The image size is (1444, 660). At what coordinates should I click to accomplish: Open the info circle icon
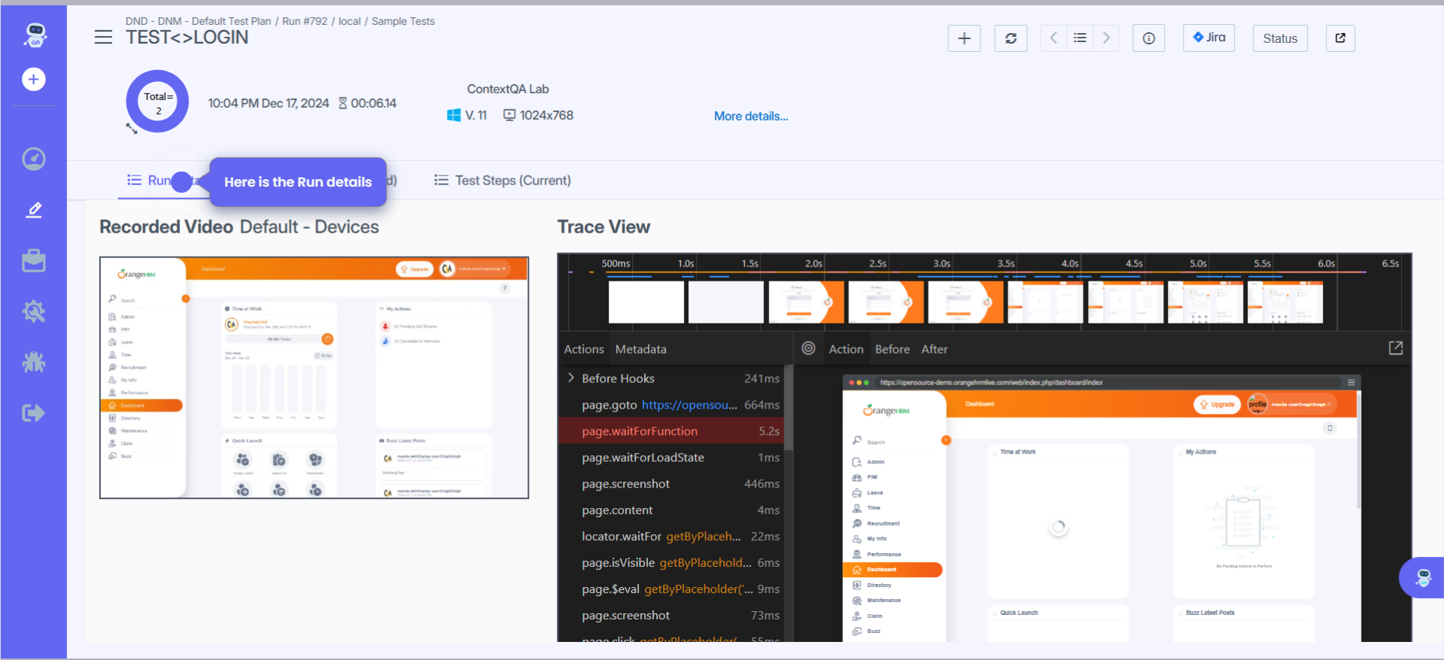1148,38
